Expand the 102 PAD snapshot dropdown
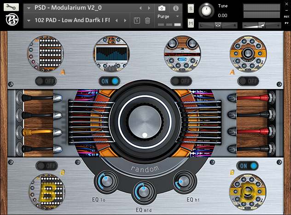 pos(29,21)
